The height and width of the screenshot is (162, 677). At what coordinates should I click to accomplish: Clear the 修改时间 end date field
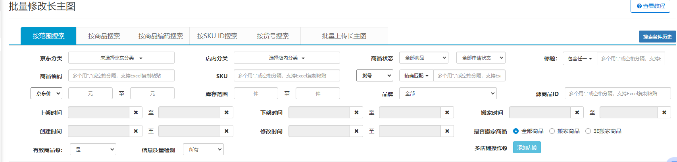[447, 131]
